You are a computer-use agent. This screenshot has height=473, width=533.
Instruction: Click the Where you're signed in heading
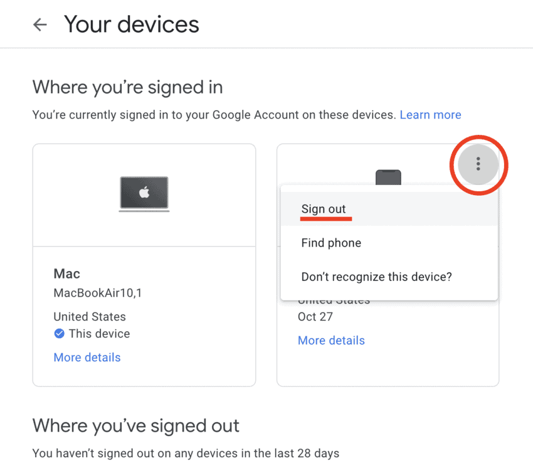[x=127, y=87]
